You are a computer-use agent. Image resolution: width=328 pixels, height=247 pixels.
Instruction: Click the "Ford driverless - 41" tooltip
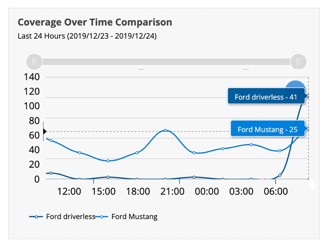[x=266, y=97]
